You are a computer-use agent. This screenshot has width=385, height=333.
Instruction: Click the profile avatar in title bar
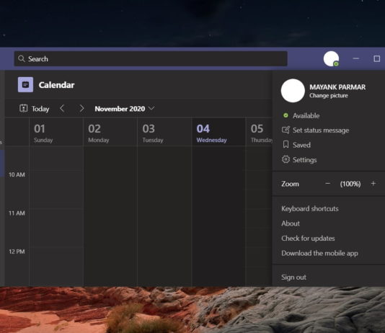[331, 58]
